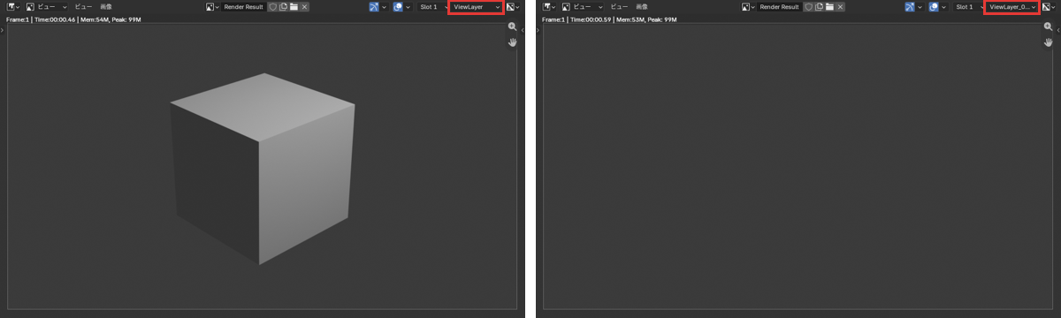Image resolution: width=1061 pixels, height=318 pixels.
Task: Open the editor type dropdown in the cube render window
Action: point(12,7)
